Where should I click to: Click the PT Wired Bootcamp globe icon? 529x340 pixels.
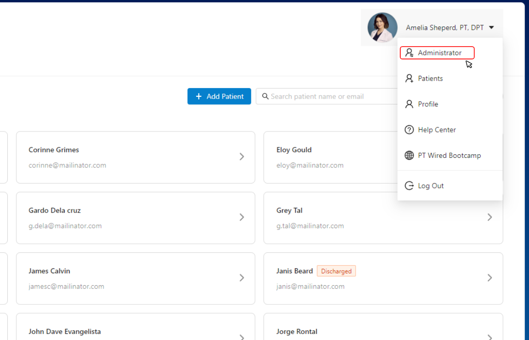[x=409, y=155]
